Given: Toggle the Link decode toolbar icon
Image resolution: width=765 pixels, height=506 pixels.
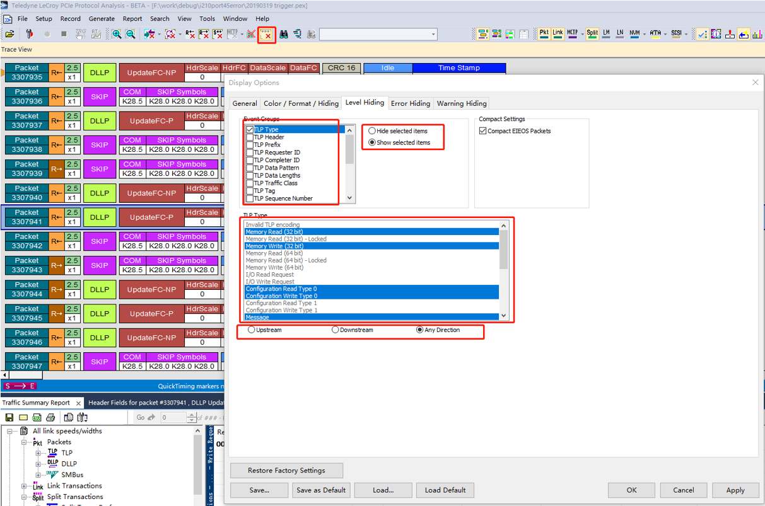Looking at the screenshot, I should tap(558, 33).
